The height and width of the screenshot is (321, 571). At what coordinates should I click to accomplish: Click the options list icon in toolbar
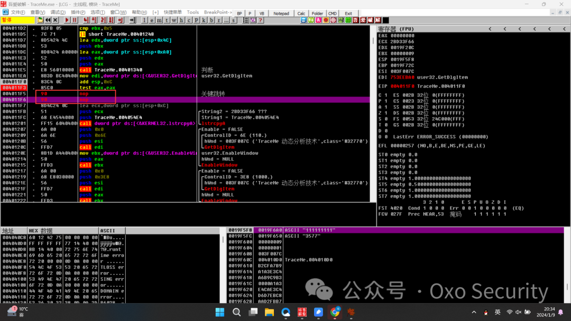(245, 21)
